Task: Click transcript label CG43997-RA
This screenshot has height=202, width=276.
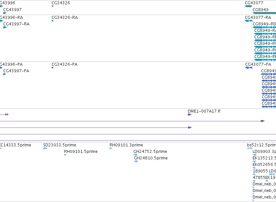Action: (16, 24)
